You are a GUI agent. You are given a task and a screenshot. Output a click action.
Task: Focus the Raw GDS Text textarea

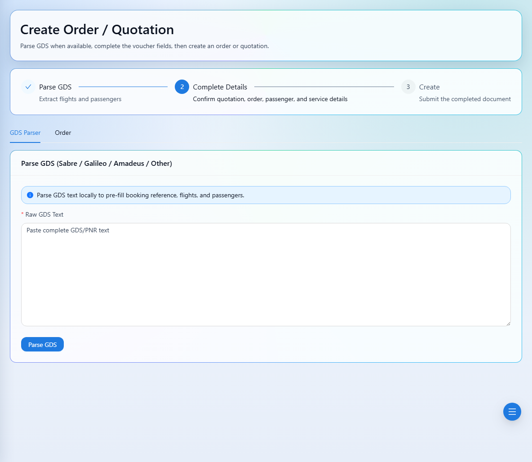click(266, 275)
